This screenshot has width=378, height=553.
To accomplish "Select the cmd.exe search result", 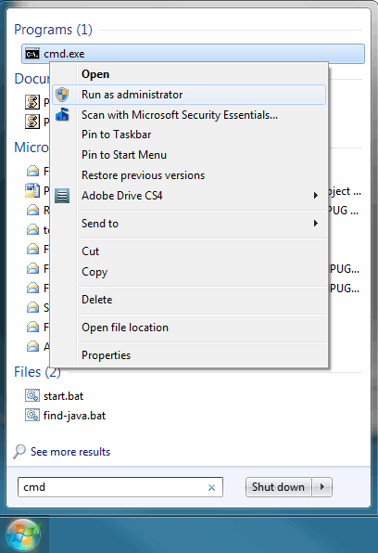I will coord(193,54).
